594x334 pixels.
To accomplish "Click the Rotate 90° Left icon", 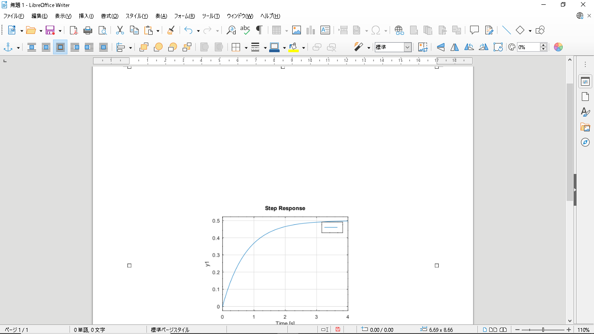I will (469, 47).
